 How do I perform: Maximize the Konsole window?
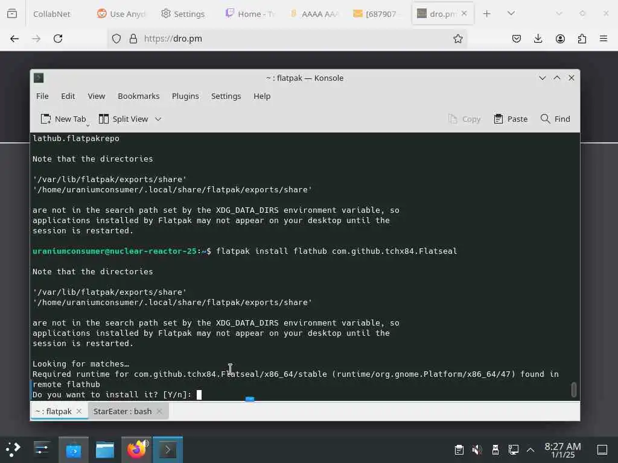click(556, 78)
